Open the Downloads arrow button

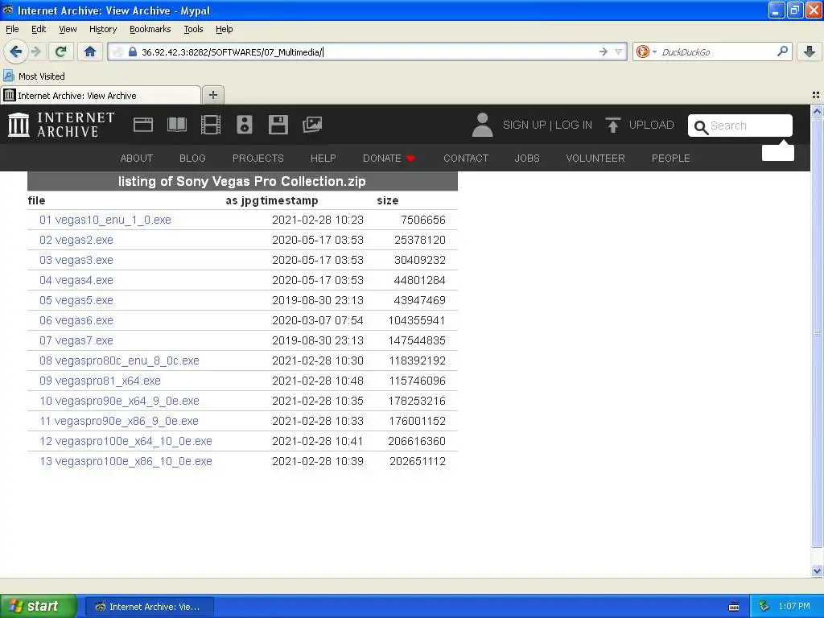point(810,51)
